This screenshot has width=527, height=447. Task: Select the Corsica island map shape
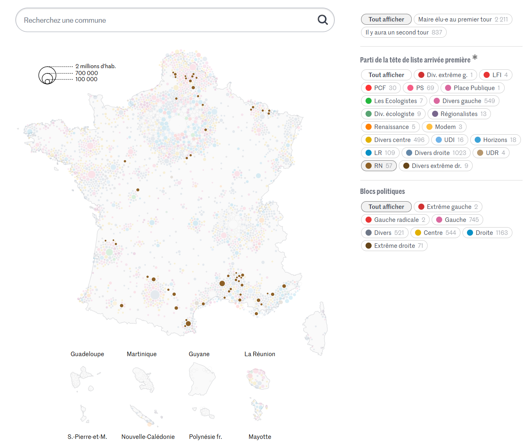coord(316,329)
